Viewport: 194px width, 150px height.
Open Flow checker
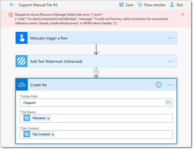[155, 5]
